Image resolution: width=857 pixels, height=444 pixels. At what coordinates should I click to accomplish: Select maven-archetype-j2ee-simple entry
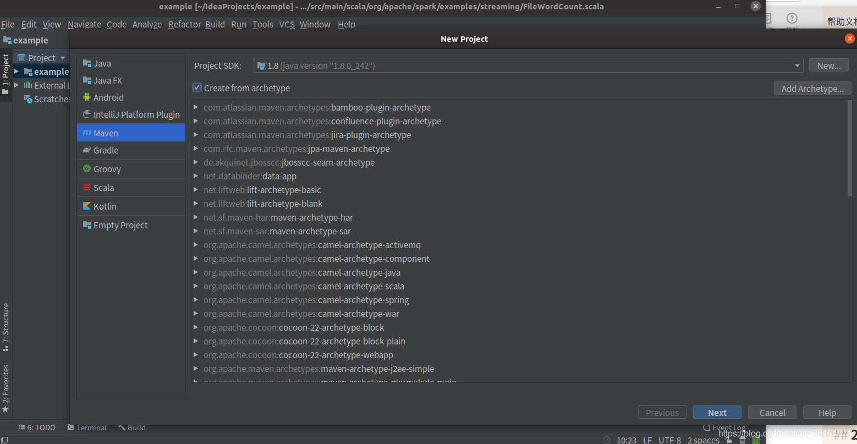[319, 369]
